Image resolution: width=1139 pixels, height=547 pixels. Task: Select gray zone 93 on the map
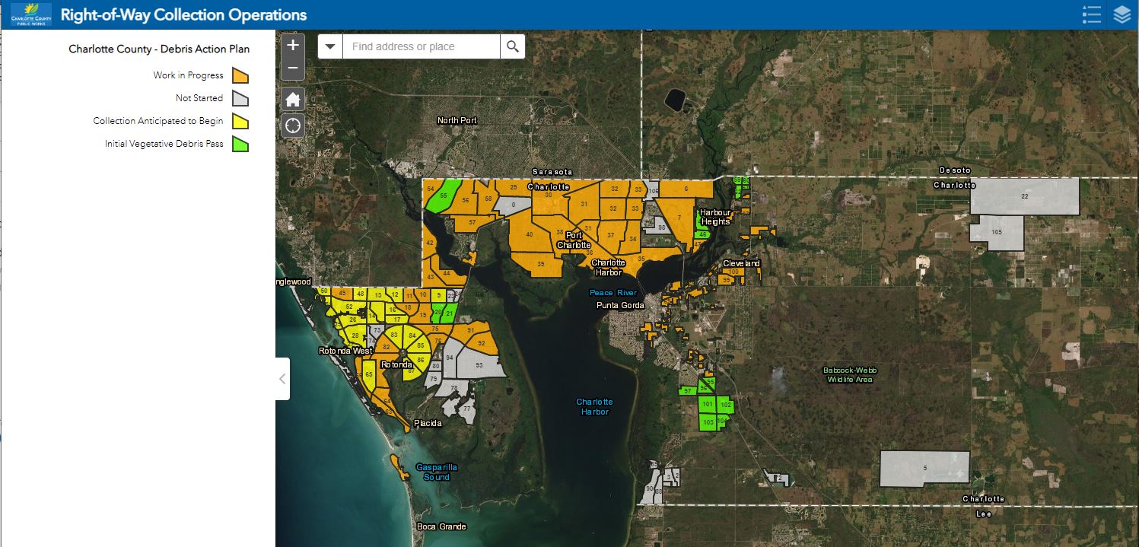coord(479,364)
